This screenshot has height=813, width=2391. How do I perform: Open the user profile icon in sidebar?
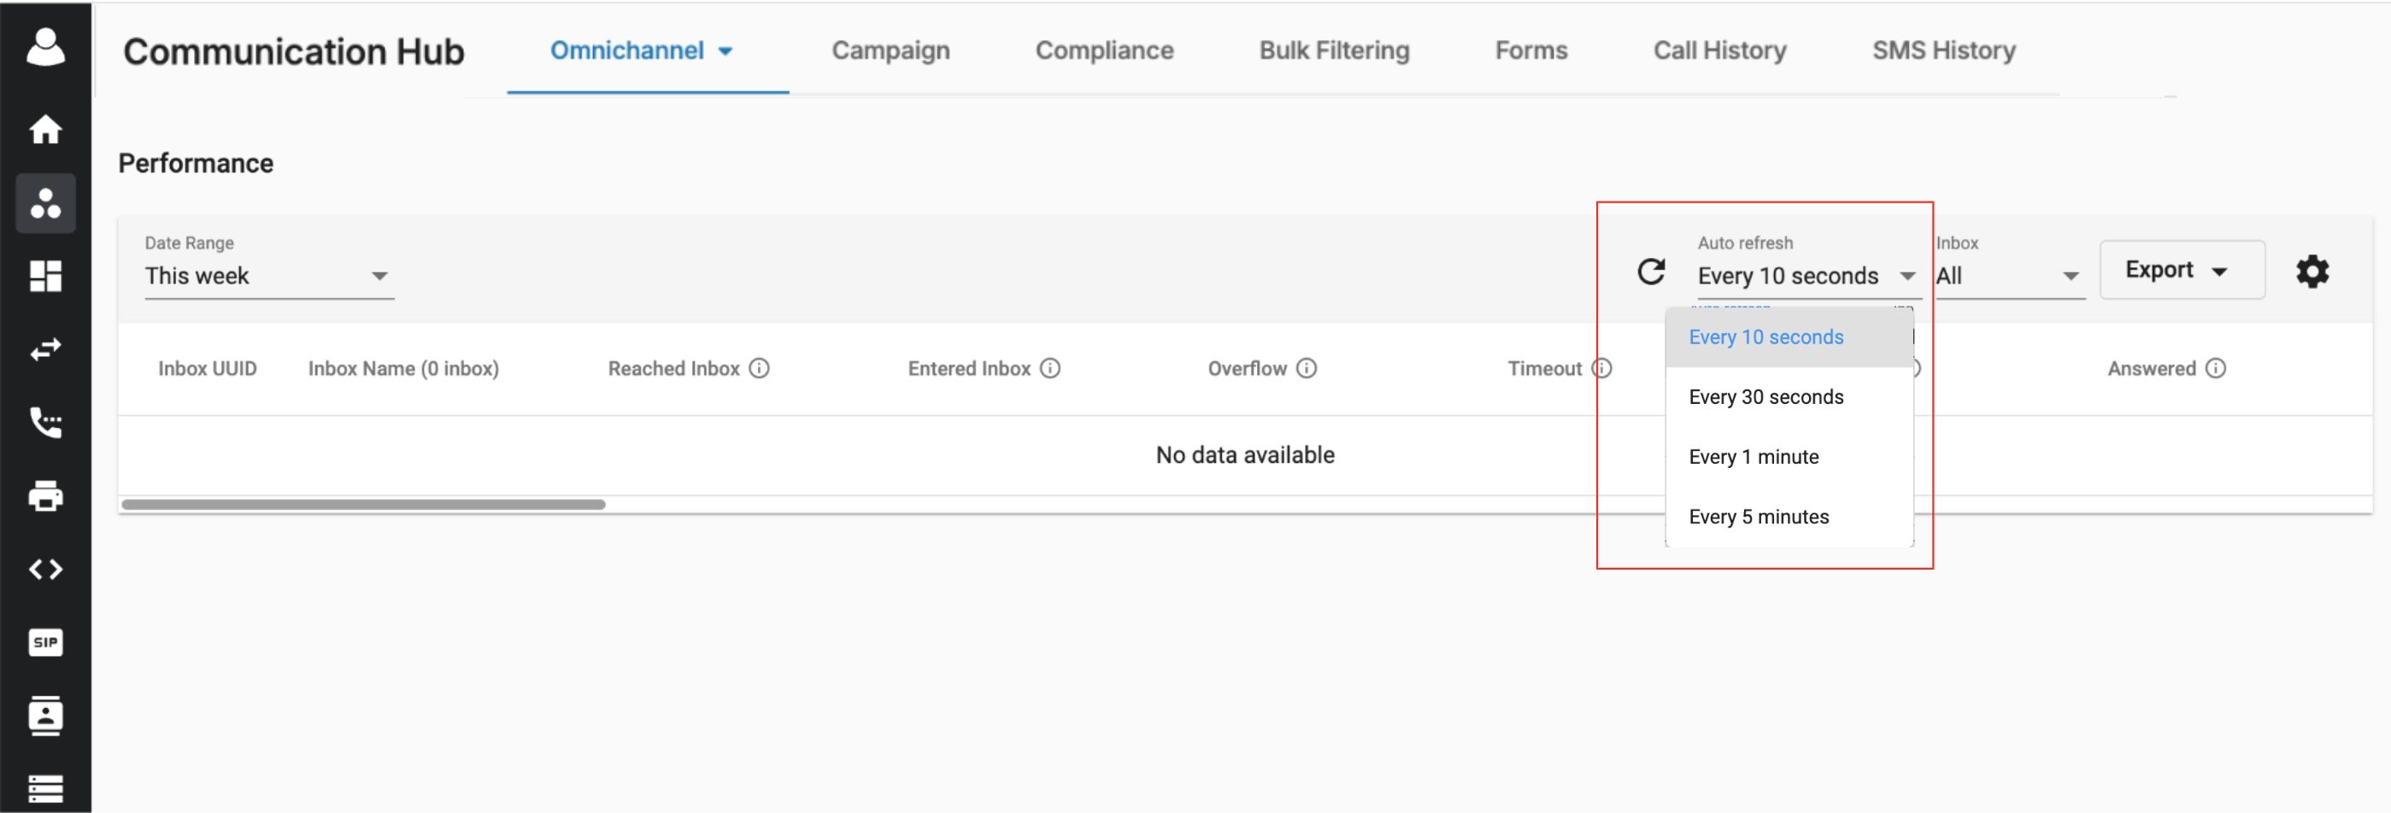click(x=45, y=47)
